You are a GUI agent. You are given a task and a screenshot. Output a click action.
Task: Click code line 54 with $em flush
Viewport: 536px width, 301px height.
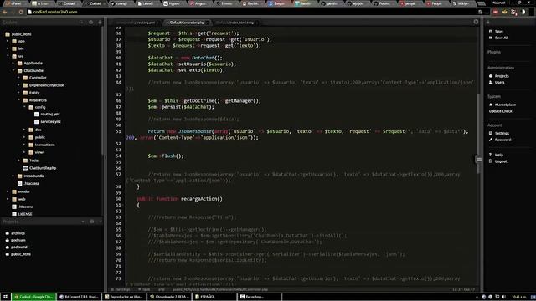(166, 156)
